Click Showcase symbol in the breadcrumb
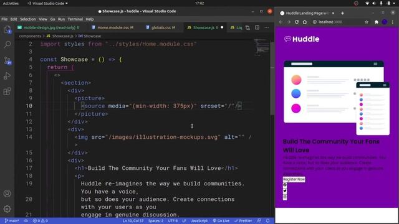 tap(90, 36)
